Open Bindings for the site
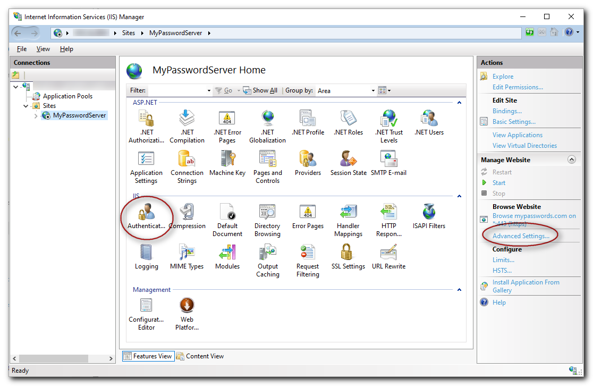The image size is (593, 386). [x=507, y=111]
